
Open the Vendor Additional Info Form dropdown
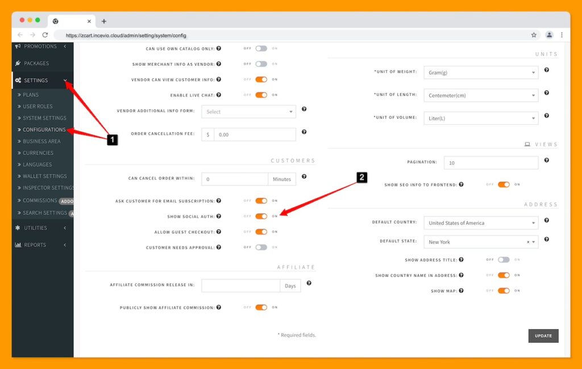point(248,112)
